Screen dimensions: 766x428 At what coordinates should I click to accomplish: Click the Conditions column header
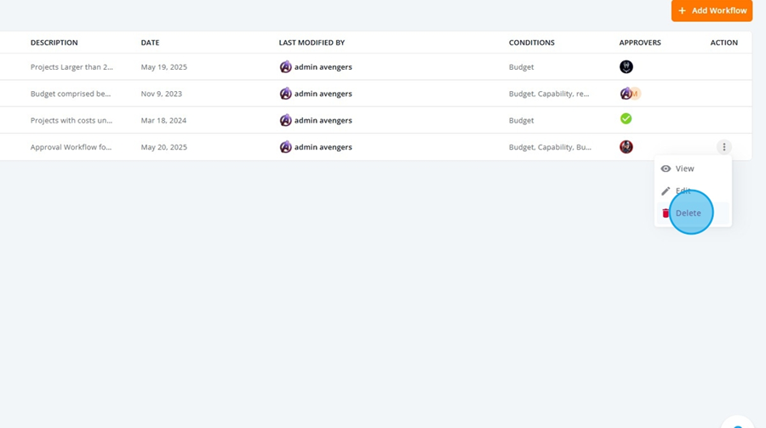click(531, 43)
